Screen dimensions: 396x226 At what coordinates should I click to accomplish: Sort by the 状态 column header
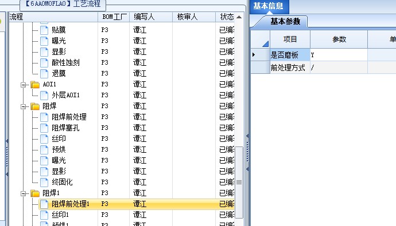pyautogui.click(x=225, y=17)
